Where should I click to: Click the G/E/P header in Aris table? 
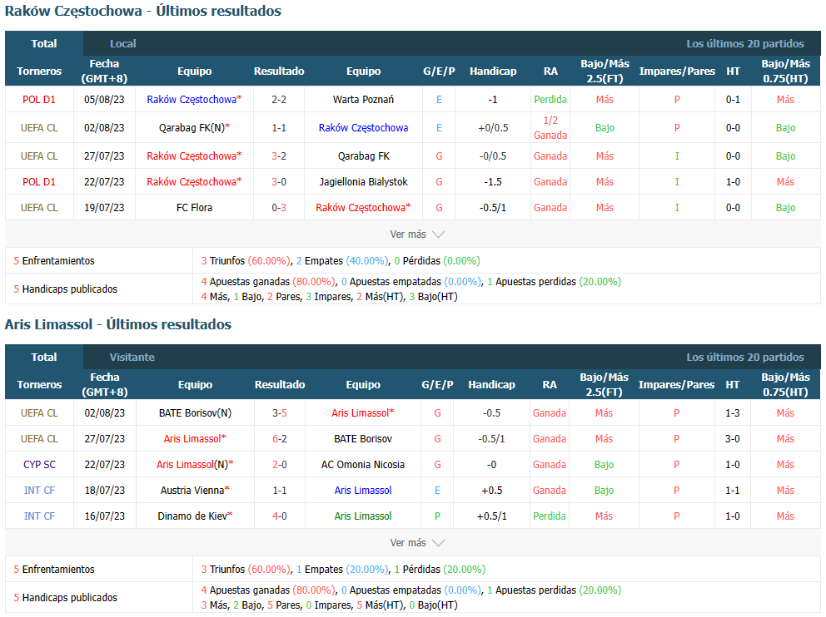click(x=437, y=384)
